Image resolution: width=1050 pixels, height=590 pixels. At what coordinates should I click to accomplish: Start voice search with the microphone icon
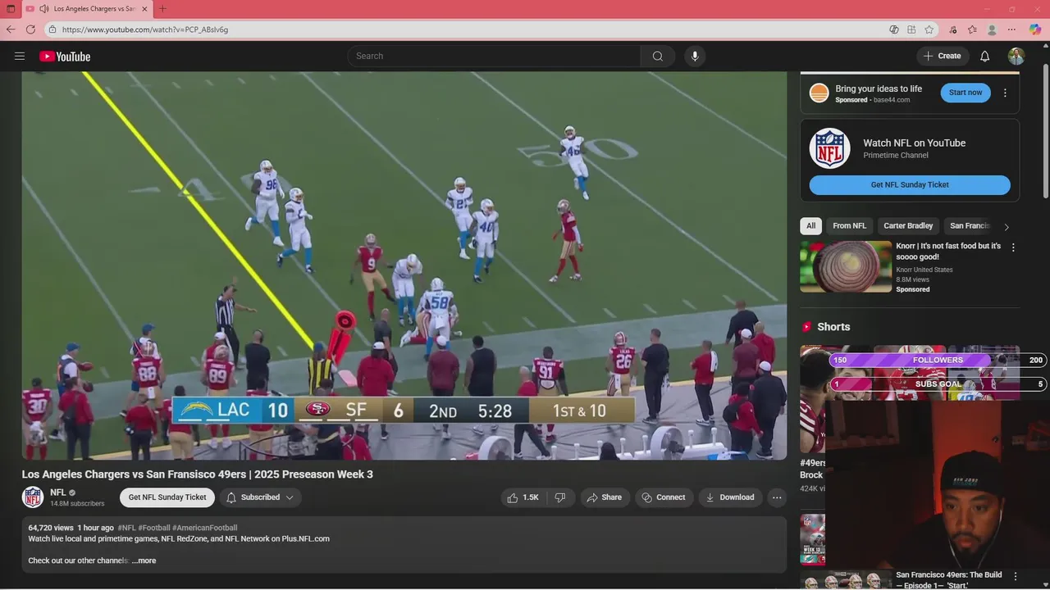(x=695, y=56)
